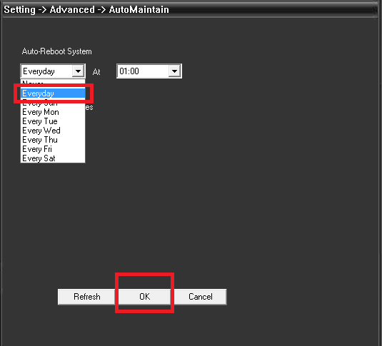Choose Every Wed from the list

pos(53,131)
